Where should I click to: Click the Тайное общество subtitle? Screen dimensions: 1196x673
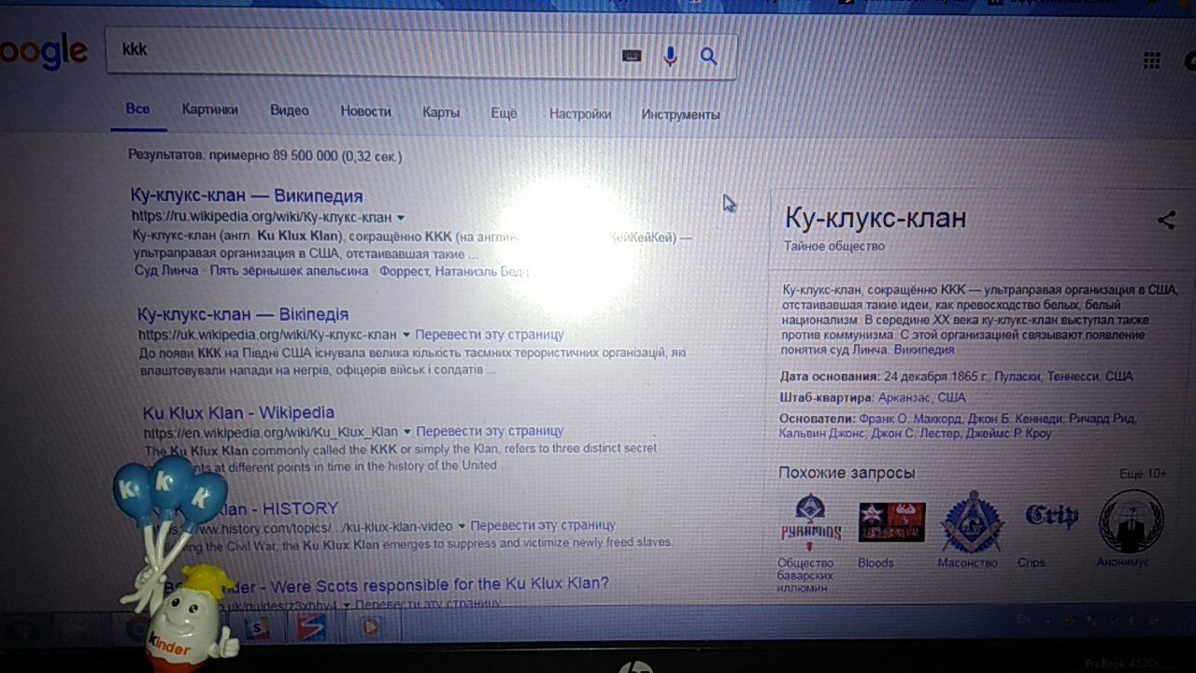(834, 247)
